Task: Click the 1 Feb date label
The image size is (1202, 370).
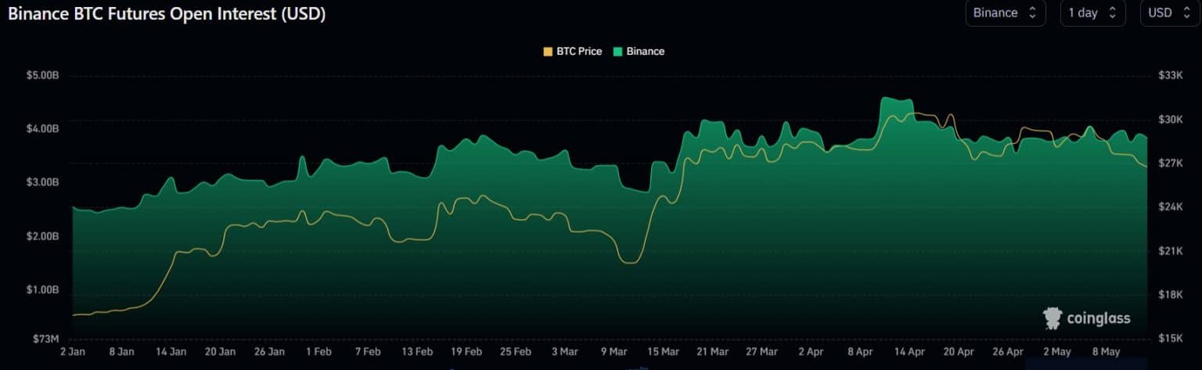Action: pos(318,352)
